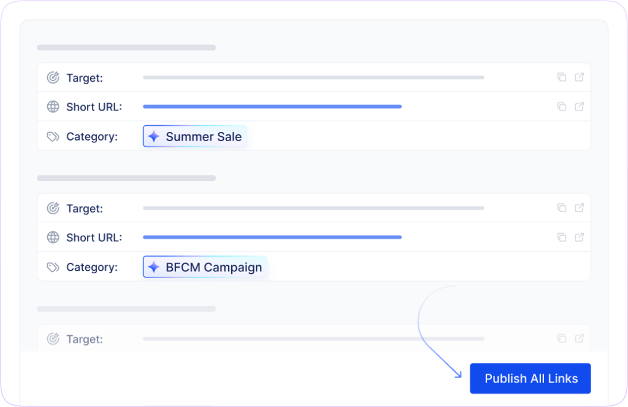Click the globe icon beside first Short URL
Image resolution: width=628 pixels, height=407 pixels.
click(x=53, y=107)
